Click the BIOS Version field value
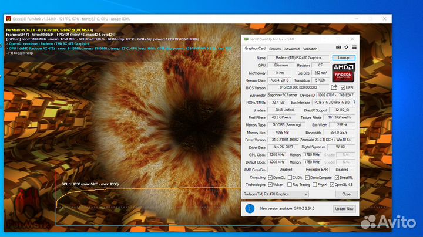This screenshot has height=237, width=423. [x=298, y=87]
